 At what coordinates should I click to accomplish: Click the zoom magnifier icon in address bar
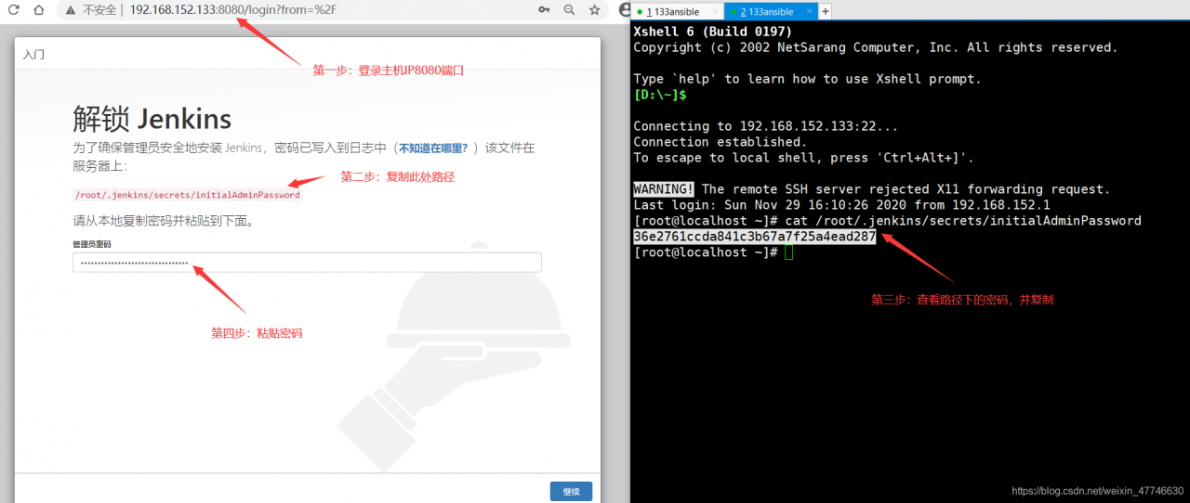coord(569,9)
